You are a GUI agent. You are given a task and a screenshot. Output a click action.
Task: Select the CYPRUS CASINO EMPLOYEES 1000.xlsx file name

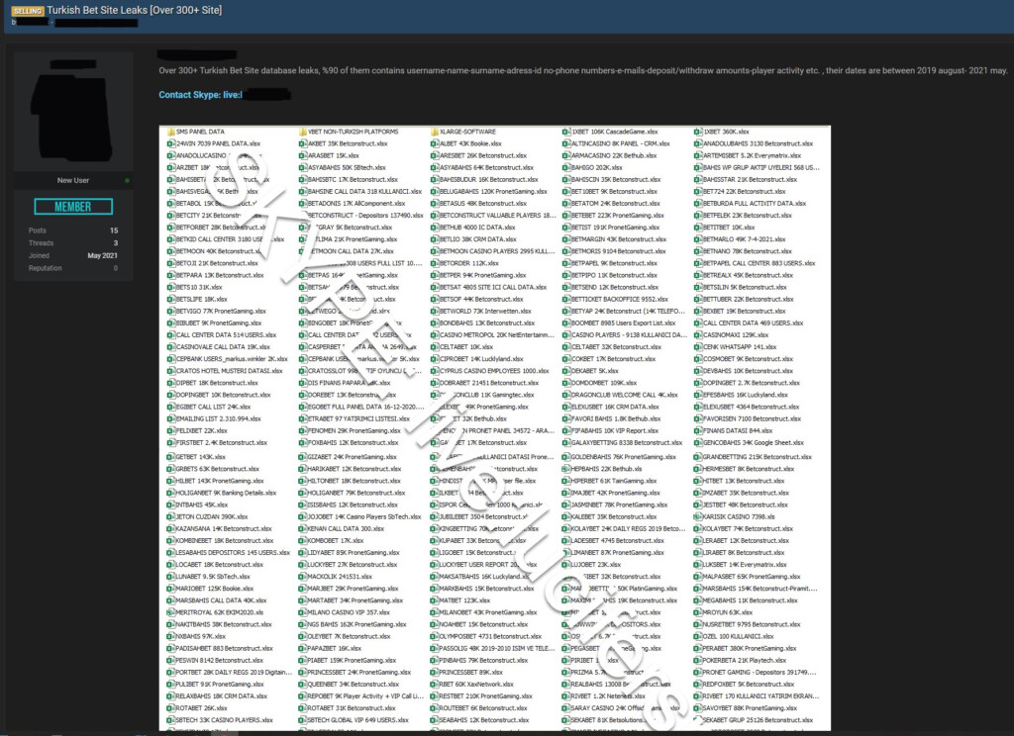(494, 371)
